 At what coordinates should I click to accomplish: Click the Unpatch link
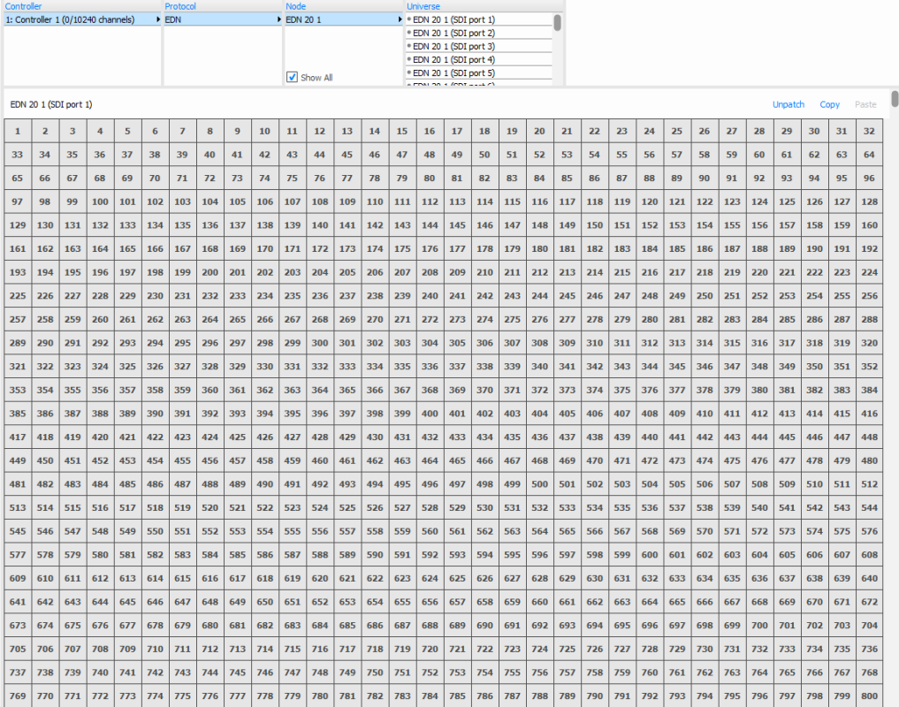[x=789, y=104]
